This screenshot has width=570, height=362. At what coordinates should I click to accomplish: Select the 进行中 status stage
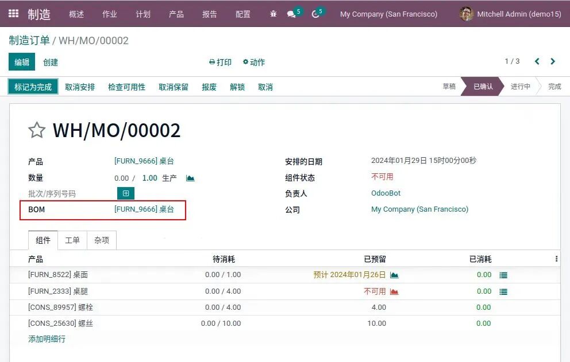click(520, 87)
